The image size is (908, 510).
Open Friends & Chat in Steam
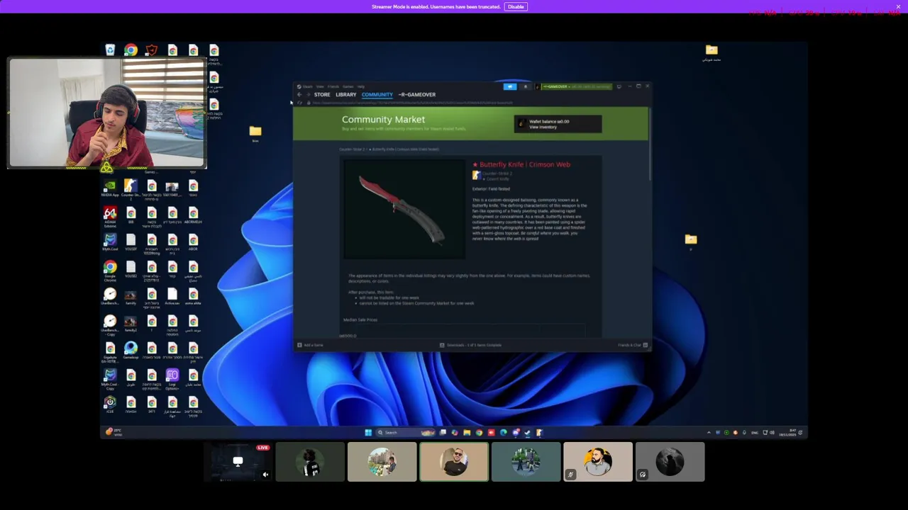coord(633,345)
